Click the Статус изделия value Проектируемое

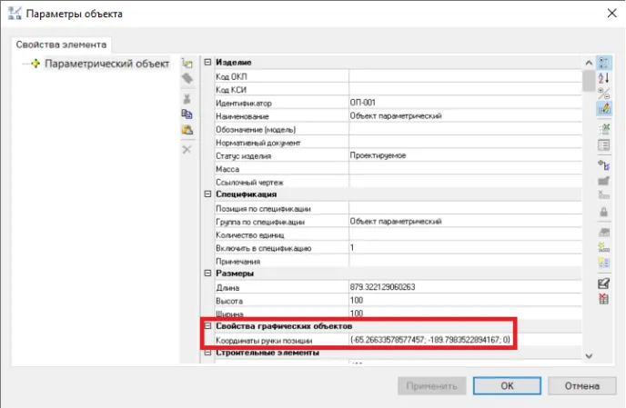(464, 155)
